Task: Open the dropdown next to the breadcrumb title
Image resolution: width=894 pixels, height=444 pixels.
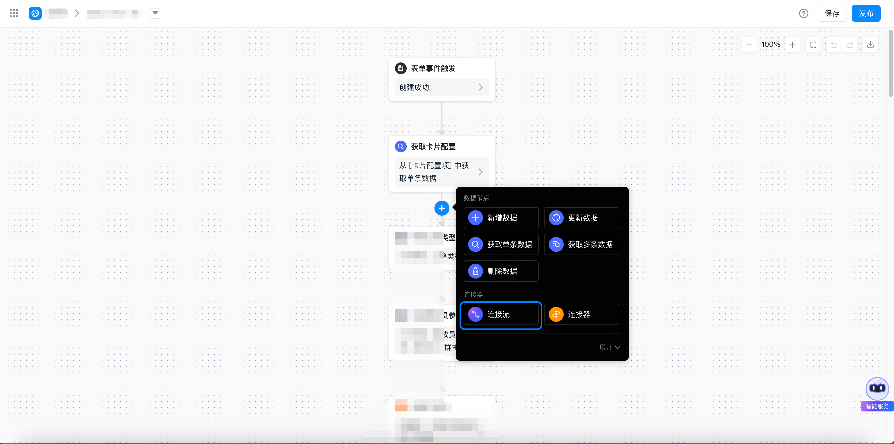Action: pos(155,13)
